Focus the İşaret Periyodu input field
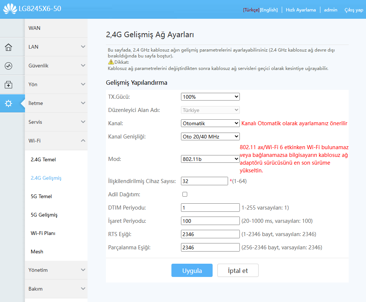Screen dimensions: 366x302 [210, 221]
